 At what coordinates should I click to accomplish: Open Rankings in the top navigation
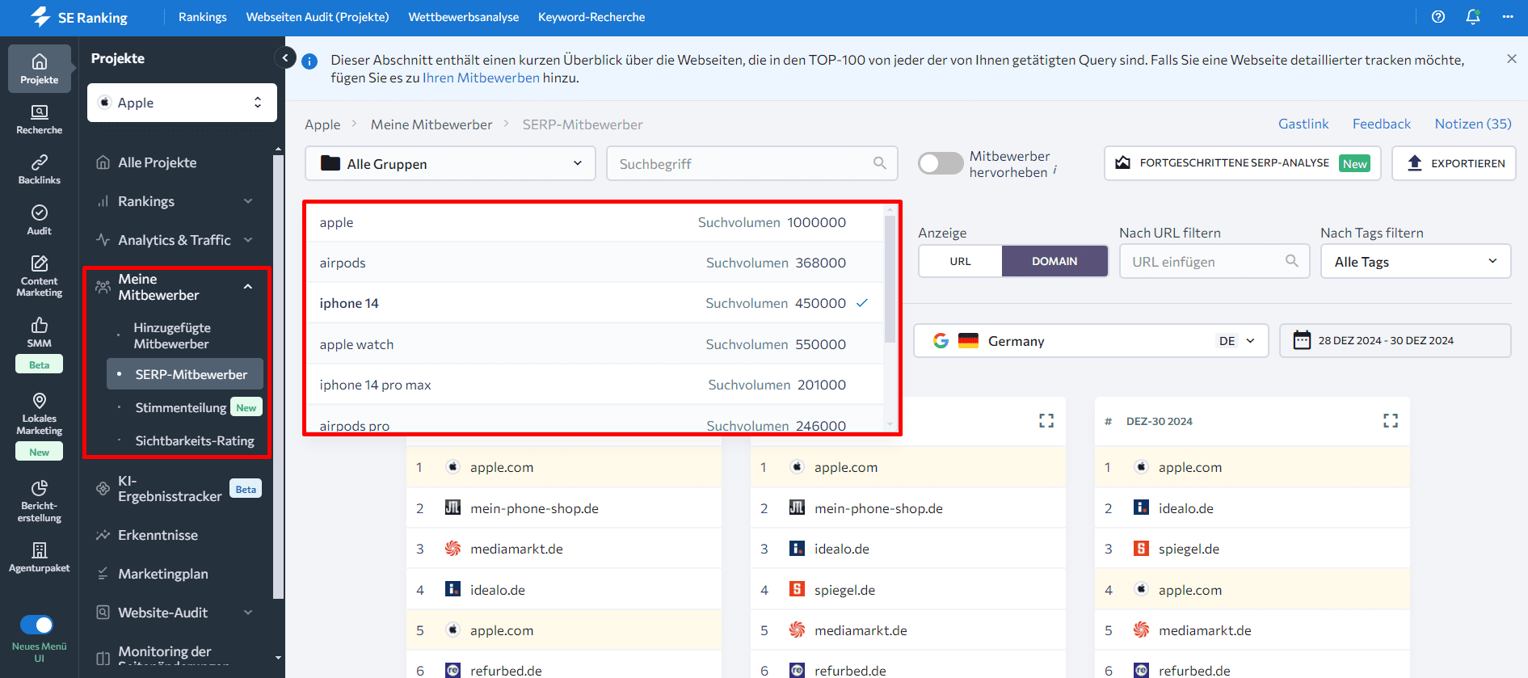pos(202,17)
